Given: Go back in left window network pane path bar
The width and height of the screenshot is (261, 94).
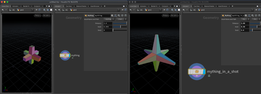Looking at the screenshot, I should coord(56,10).
